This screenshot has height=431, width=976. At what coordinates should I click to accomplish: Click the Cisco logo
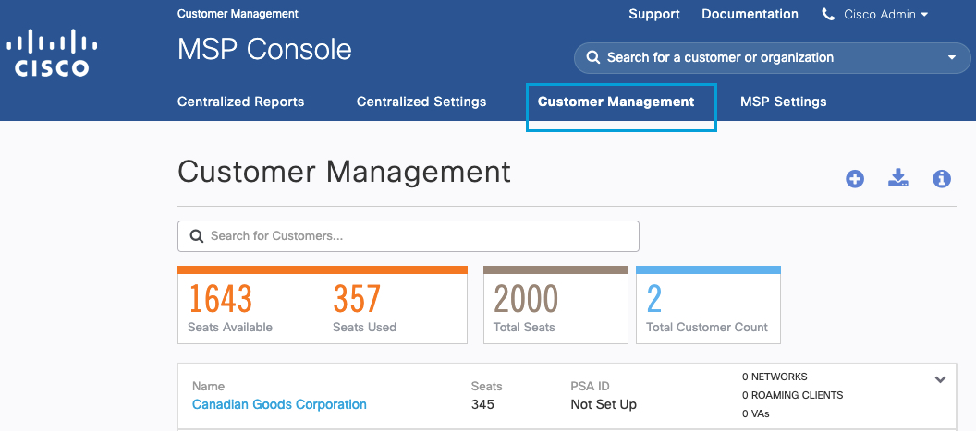(x=52, y=53)
